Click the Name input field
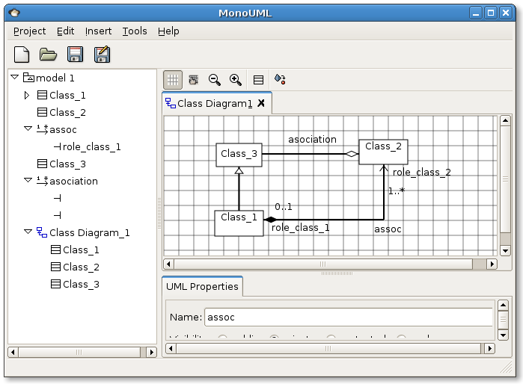This screenshot has width=523, height=384. point(349,317)
